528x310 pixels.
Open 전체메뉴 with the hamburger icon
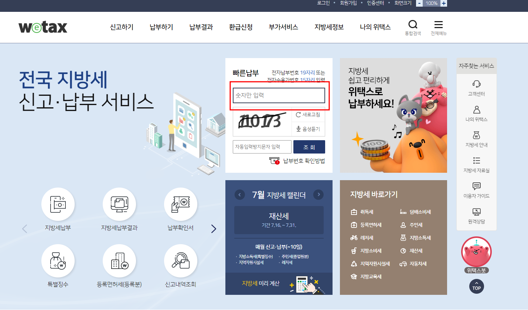pyautogui.click(x=438, y=25)
